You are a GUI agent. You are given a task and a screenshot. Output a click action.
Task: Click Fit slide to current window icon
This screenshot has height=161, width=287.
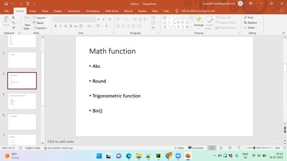pyautogui.click(x=284, y=148)
